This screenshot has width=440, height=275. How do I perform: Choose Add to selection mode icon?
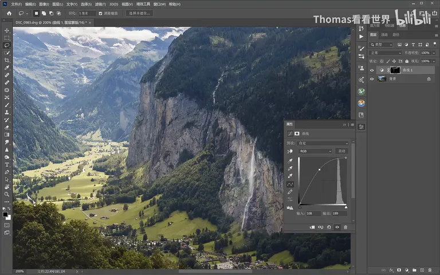(x=44, y=13)
